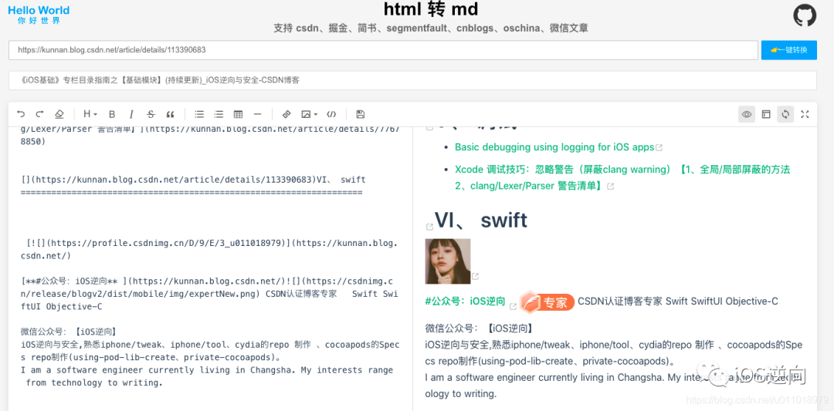Click the anchor icon before VI、swift heading
Screen dimensions: 834x411
point(430,227)
